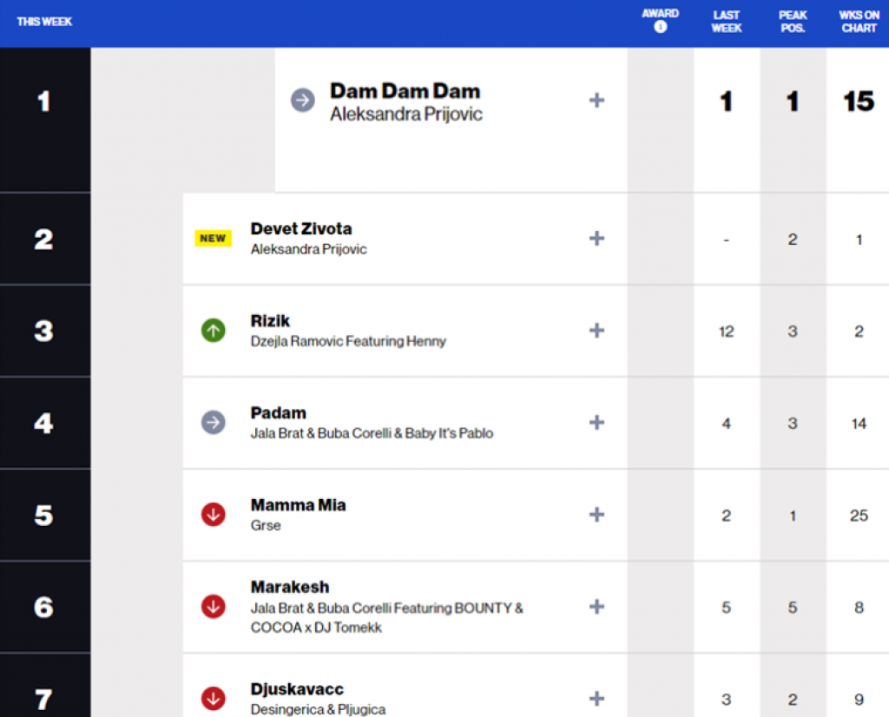Click the Peak Pos. column header

pos(793,22)
